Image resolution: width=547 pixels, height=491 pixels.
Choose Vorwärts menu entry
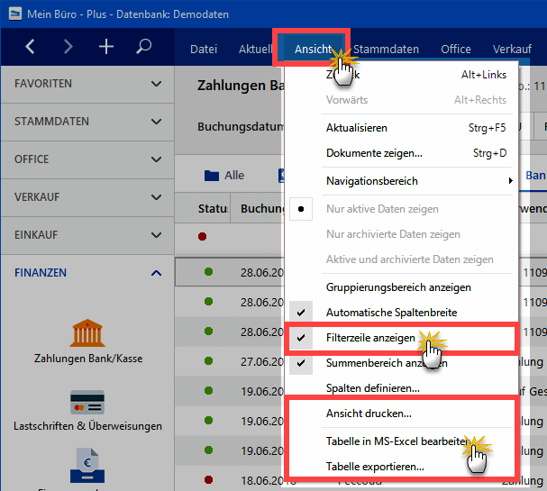400,100
